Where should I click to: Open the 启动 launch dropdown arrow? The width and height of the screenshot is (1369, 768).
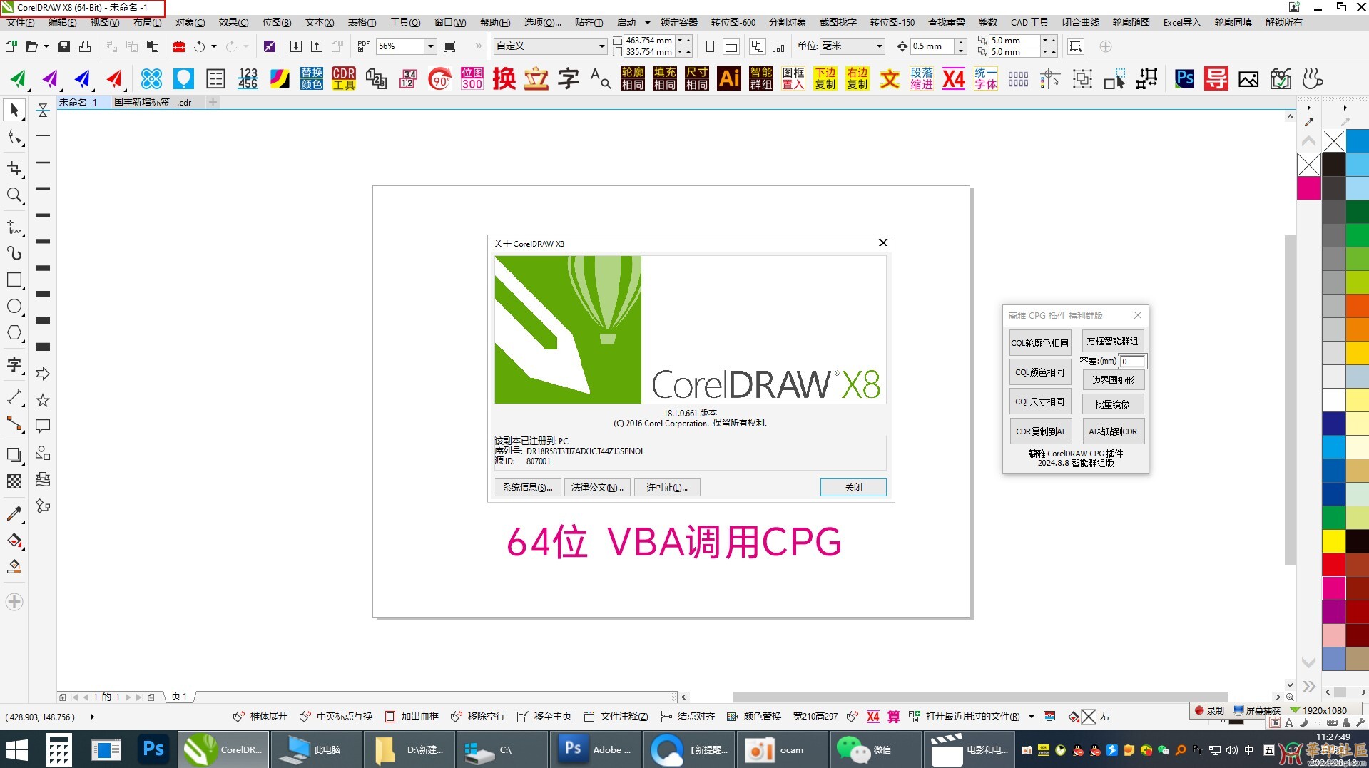648,23
